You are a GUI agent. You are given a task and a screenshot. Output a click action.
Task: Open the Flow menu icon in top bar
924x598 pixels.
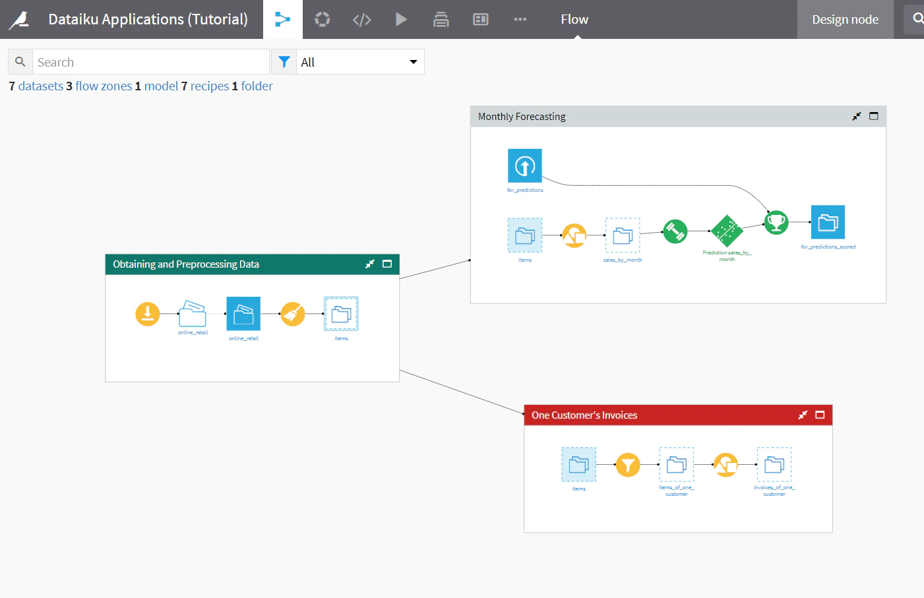283,19
